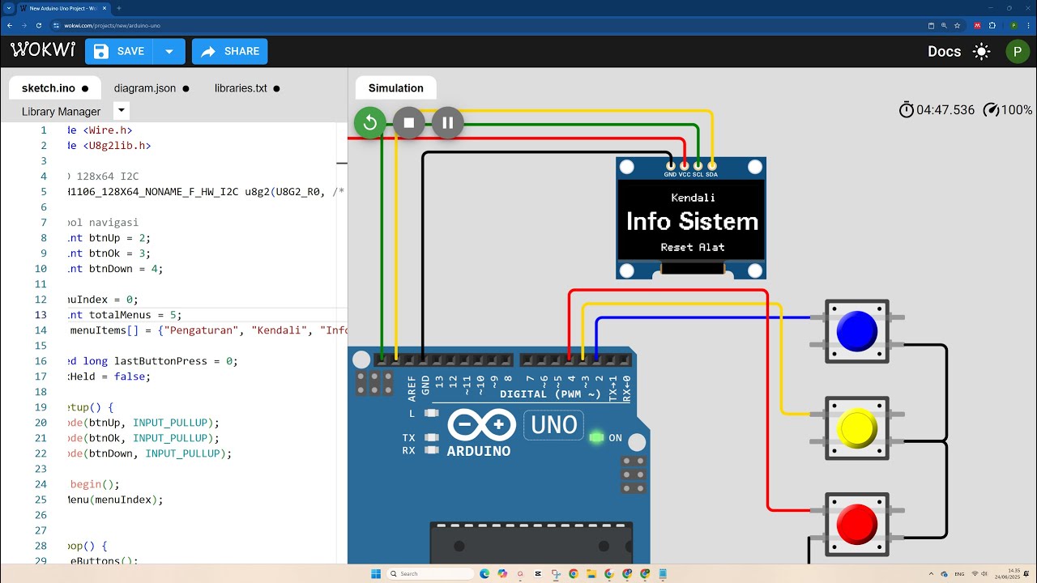Viewport: 1037px width, 583px height.
Task: Click the browser address bar URL
Action: pos(113,25)
